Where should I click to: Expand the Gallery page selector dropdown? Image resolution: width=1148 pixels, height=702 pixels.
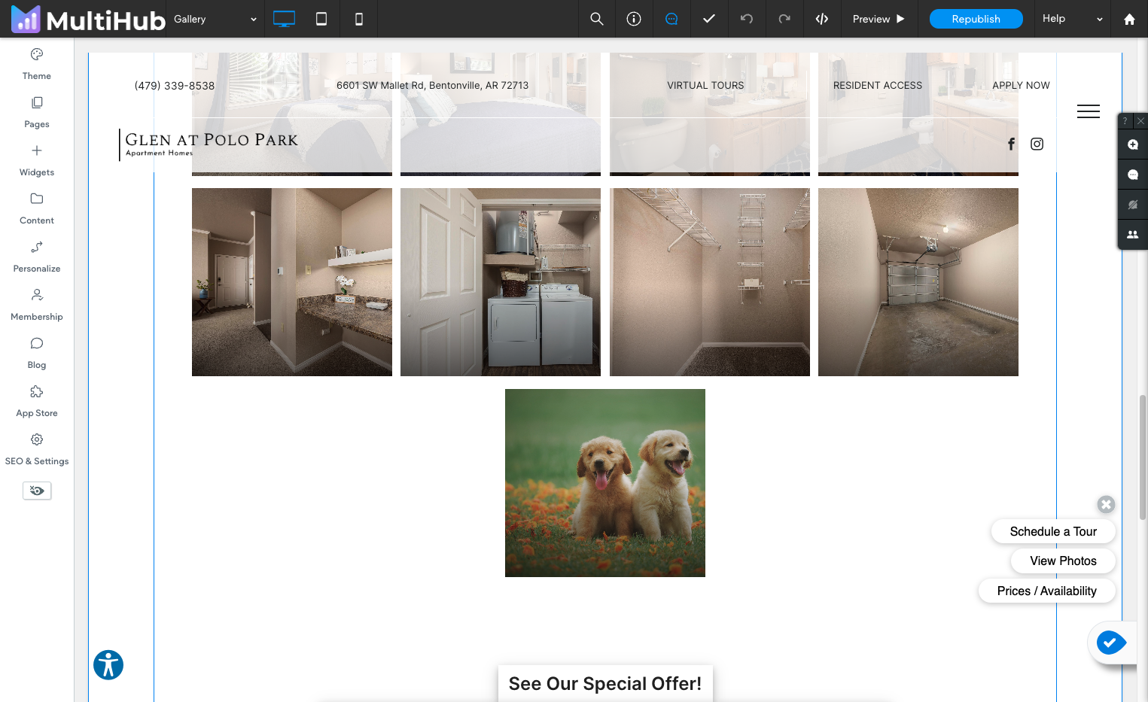coord(215,19)
